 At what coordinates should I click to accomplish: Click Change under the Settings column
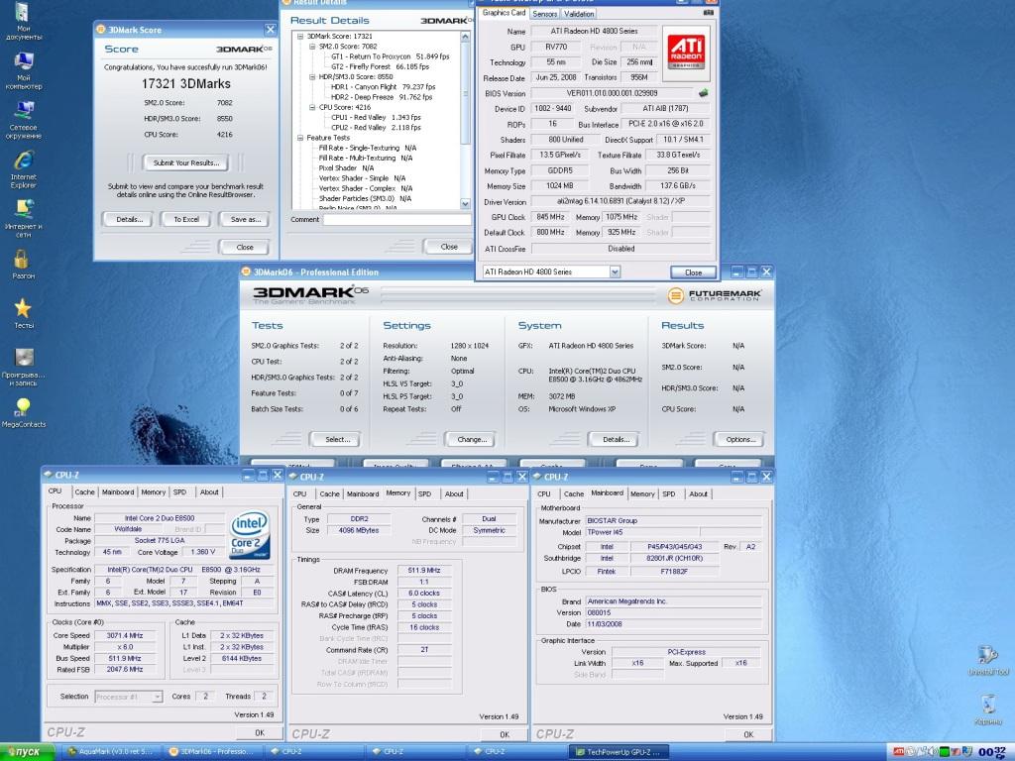point(472,439)
